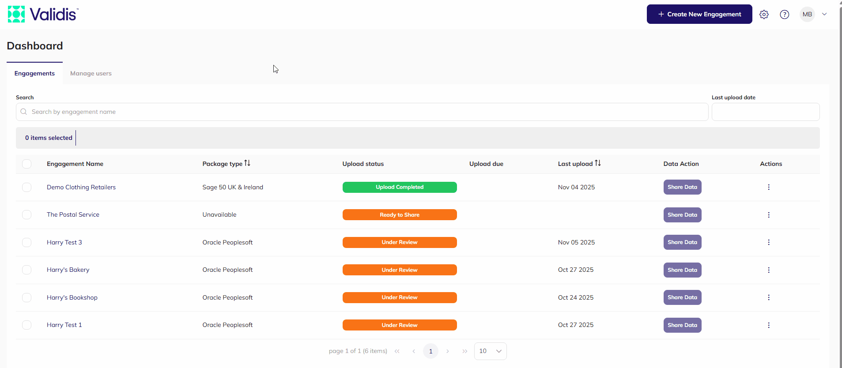Go to next page arrow
Image resolution: width=842 pixels, height=368 pixels.
tap(448, 351)
